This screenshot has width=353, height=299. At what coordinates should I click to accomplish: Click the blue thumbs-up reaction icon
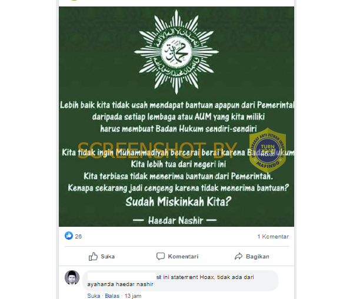click(x=69, y=236)
